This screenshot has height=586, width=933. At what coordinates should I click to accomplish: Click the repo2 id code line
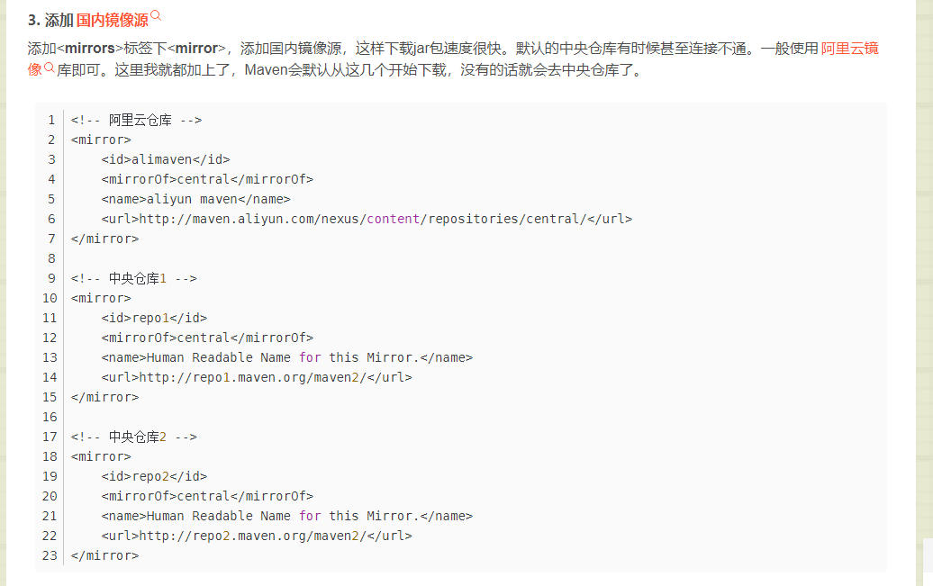[154, 476]
